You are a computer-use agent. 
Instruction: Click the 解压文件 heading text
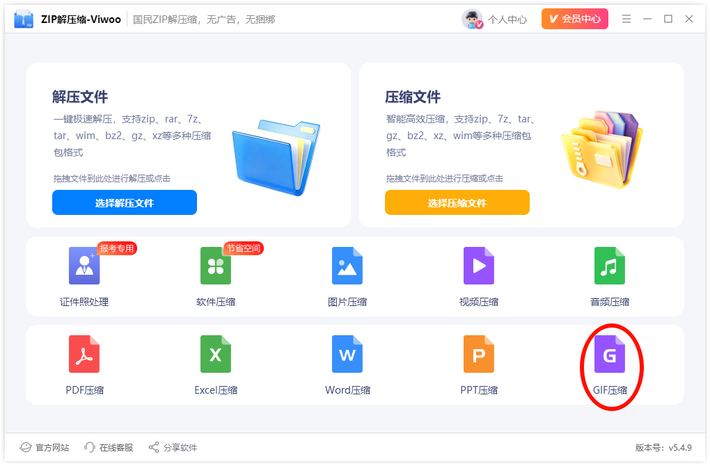click(80, 97)
